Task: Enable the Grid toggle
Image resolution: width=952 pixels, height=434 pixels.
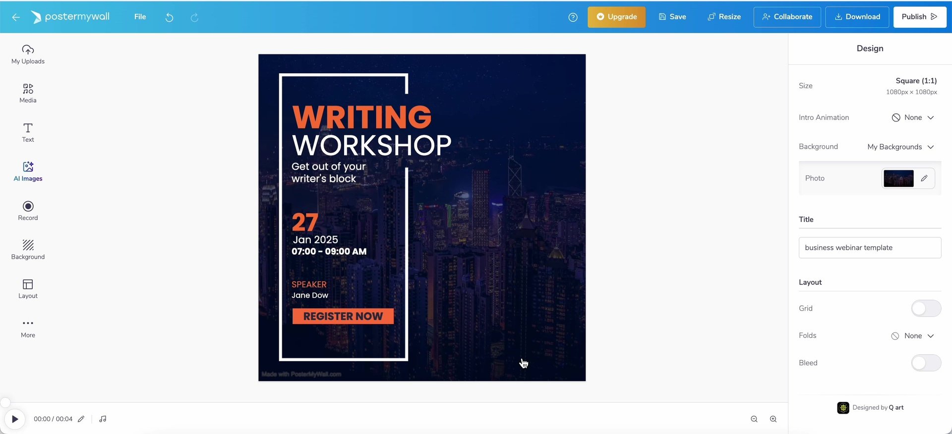Action: (x=925, y=309)
